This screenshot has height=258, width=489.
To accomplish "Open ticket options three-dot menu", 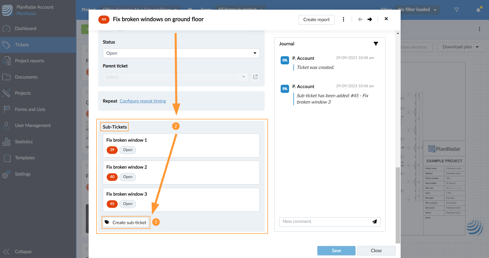I will pyautogui.click(x=343, y=20).
